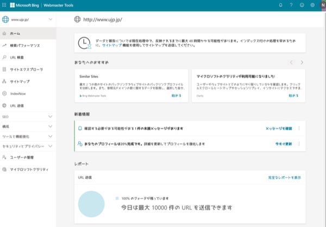Click the Microsoft Clarity icon in sidebar

4,169
